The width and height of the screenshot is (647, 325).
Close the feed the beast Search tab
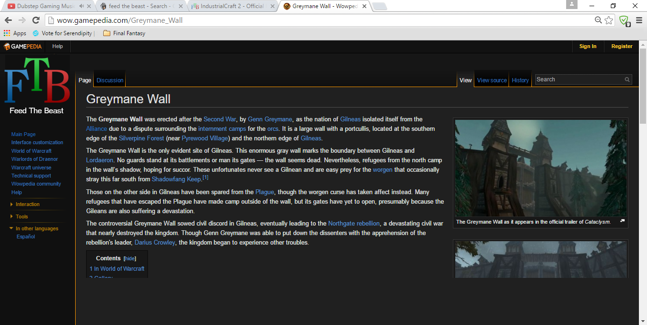pos(180,6)
